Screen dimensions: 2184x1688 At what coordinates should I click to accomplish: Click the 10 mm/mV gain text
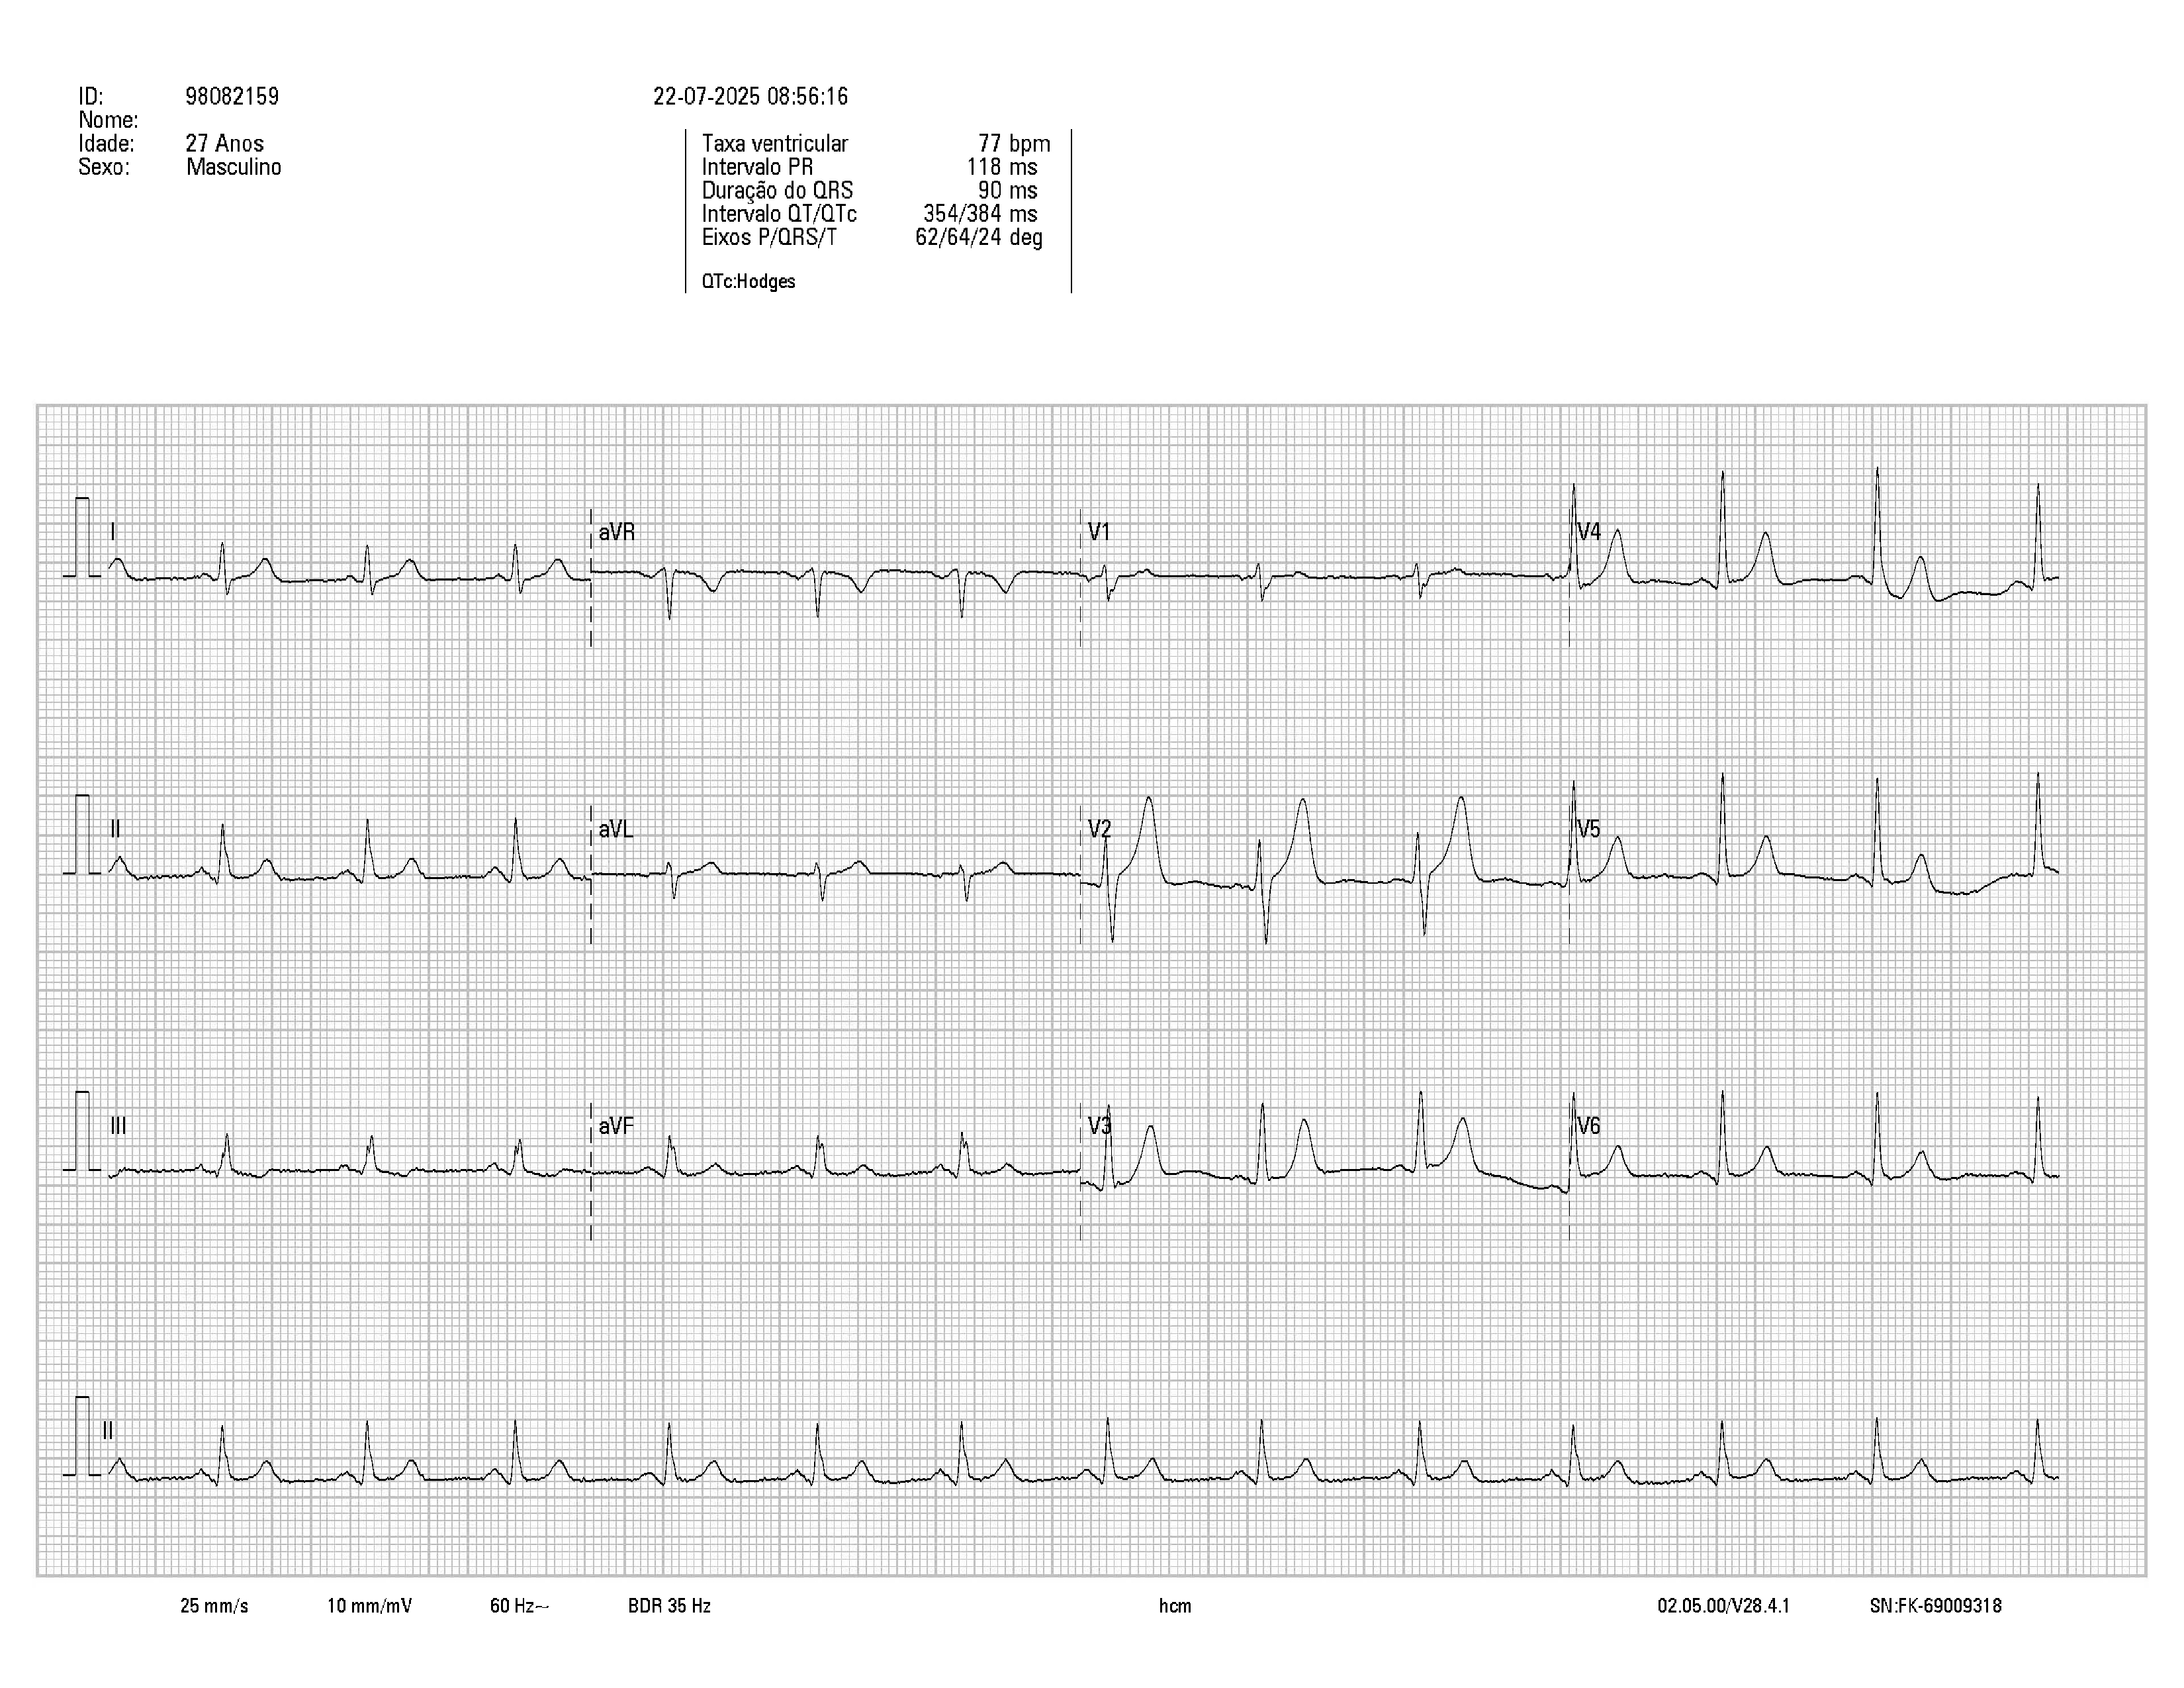tap(369, 1607)
